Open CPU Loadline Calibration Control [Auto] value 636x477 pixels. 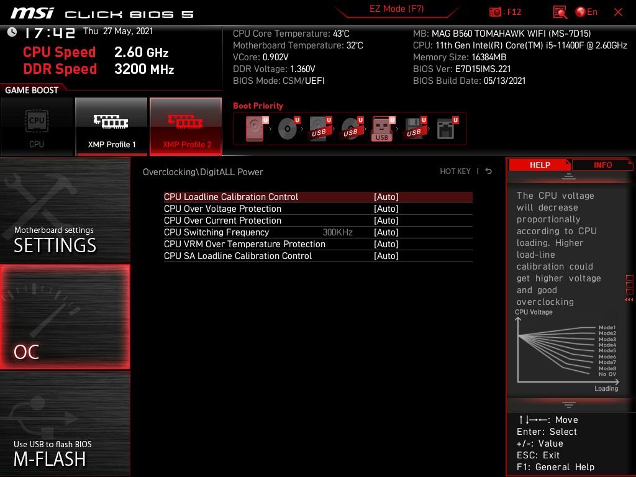tap(386, 197)
